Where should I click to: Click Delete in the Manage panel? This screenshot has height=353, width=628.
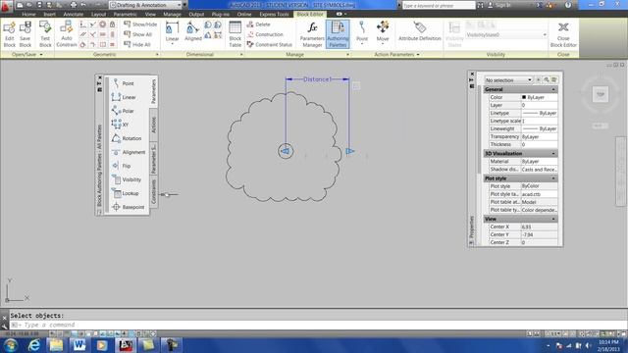pyautogui.click(x=259, y=25)
